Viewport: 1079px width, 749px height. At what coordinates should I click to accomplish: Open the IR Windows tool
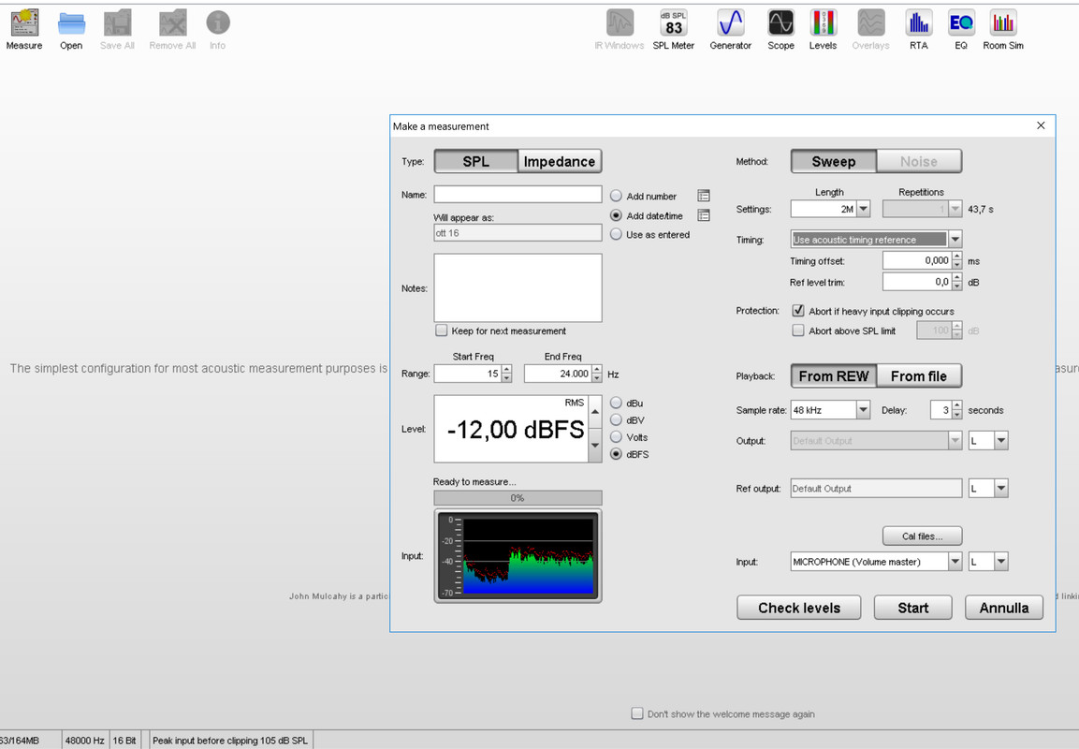620,30
